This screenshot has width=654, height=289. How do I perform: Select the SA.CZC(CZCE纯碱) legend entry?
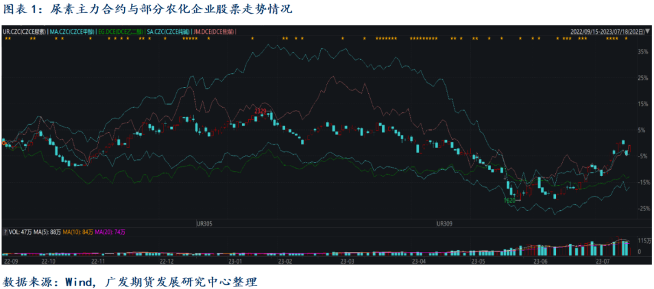[x=169, y=31]
